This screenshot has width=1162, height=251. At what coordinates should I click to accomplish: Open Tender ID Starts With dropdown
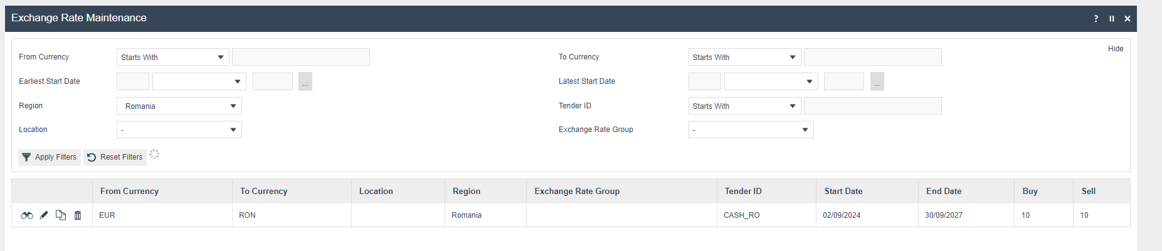[x=744, y=106]
